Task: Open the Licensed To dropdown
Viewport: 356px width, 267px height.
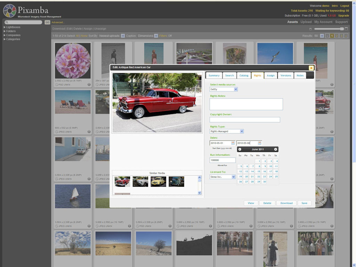Action: [233, 177]
